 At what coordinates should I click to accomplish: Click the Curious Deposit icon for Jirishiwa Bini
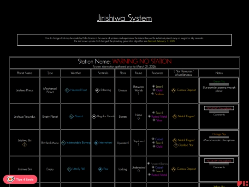point(173,169)
